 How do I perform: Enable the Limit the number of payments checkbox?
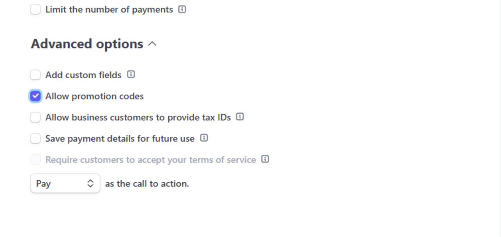pyautogui.click(x=35, y=9)
